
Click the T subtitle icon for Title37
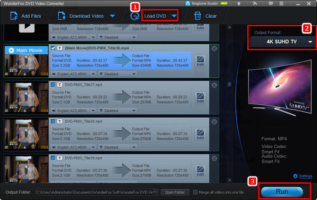(x=60, y=85)
